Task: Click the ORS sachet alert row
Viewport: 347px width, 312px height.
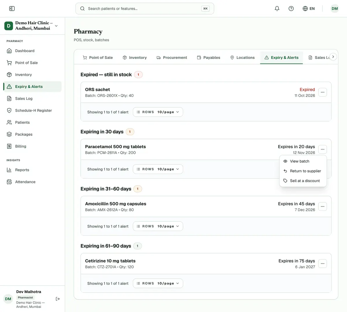Action: [x=206, y=92]
